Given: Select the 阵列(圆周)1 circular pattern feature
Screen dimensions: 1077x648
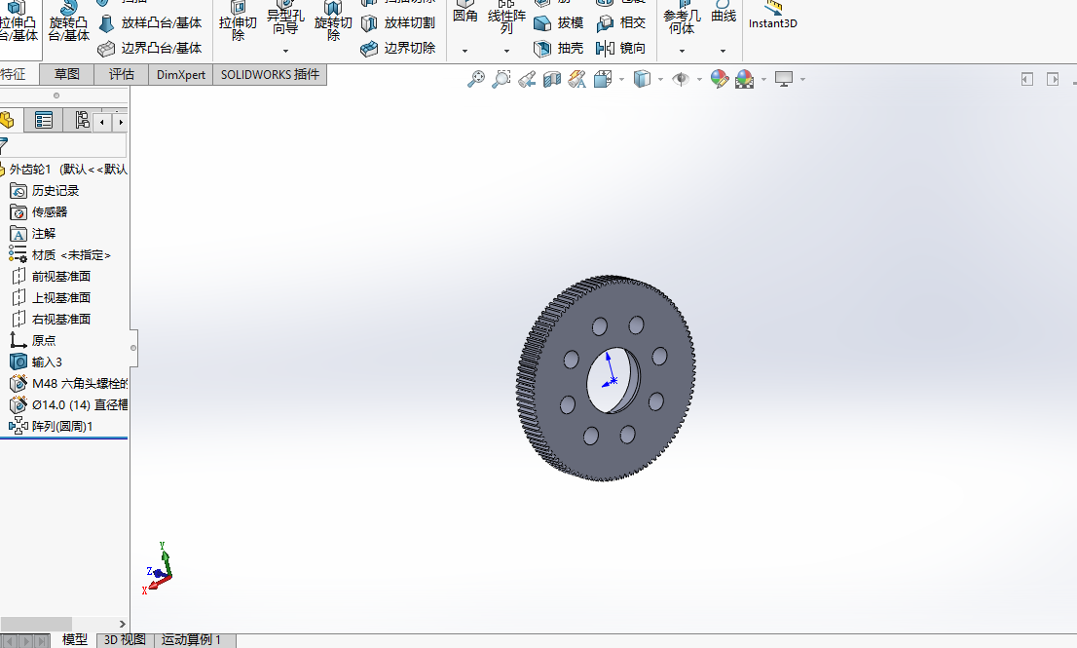Looking at the screenshot, I should coord(51,426).
